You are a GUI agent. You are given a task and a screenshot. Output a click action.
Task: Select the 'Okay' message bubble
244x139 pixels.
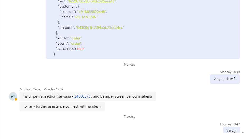tap(231, 131)
